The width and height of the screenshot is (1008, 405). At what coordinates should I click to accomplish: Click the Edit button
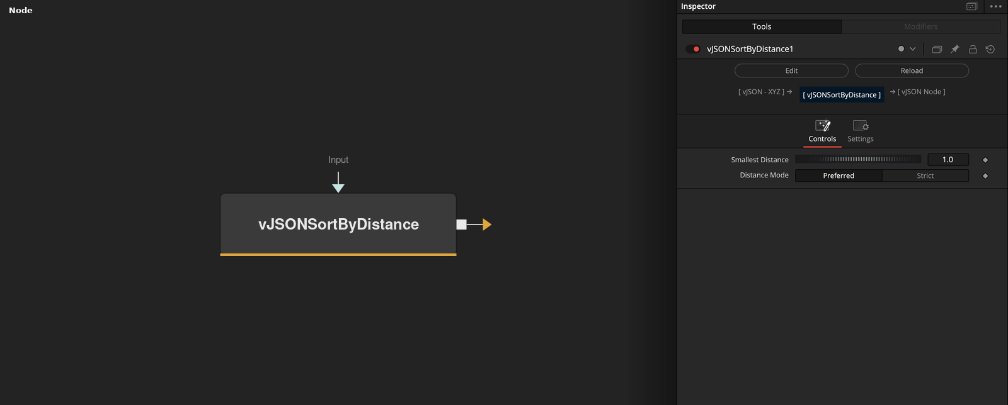[x=791, y=70]
